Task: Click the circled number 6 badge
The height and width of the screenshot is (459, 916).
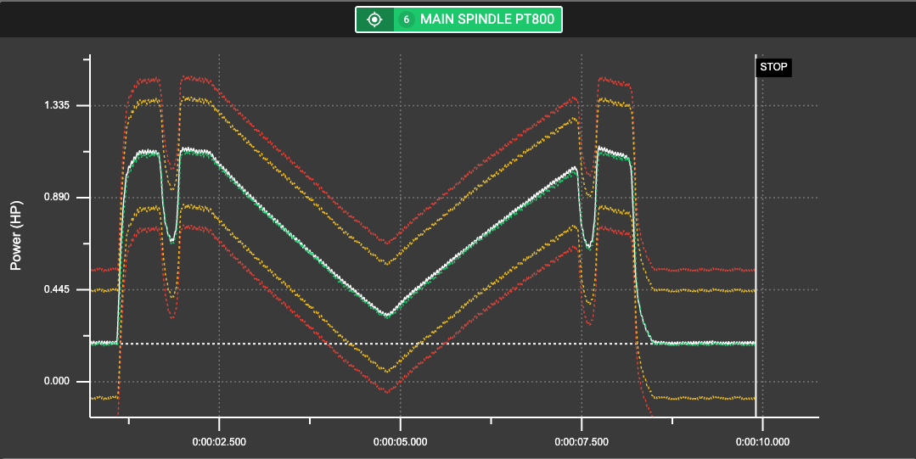Action: (406, 20)
